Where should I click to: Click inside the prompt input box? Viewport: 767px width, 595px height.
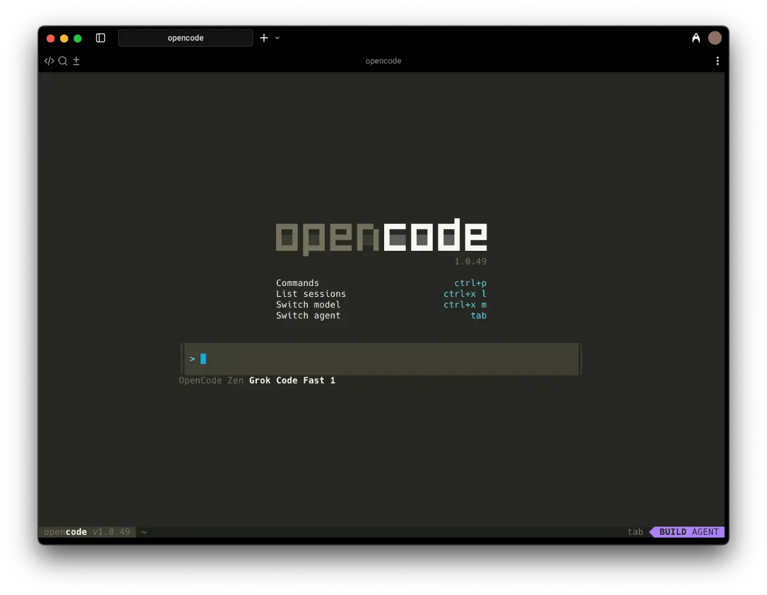coord(381,359)
